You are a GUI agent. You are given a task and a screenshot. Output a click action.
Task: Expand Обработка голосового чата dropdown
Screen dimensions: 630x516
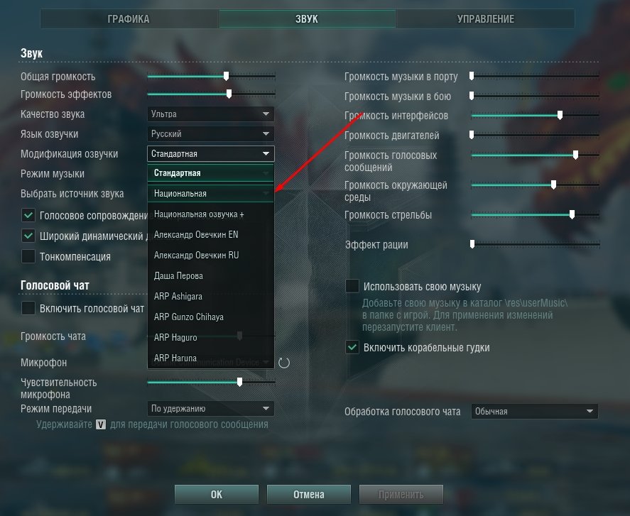[x=534, y=411]
